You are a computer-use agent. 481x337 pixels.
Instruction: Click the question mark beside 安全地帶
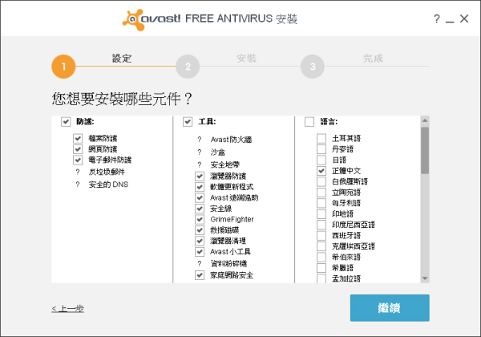[200, 164]
